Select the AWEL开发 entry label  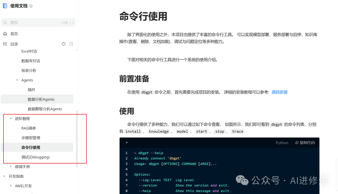pyautogui.click(x=23, y=186)
